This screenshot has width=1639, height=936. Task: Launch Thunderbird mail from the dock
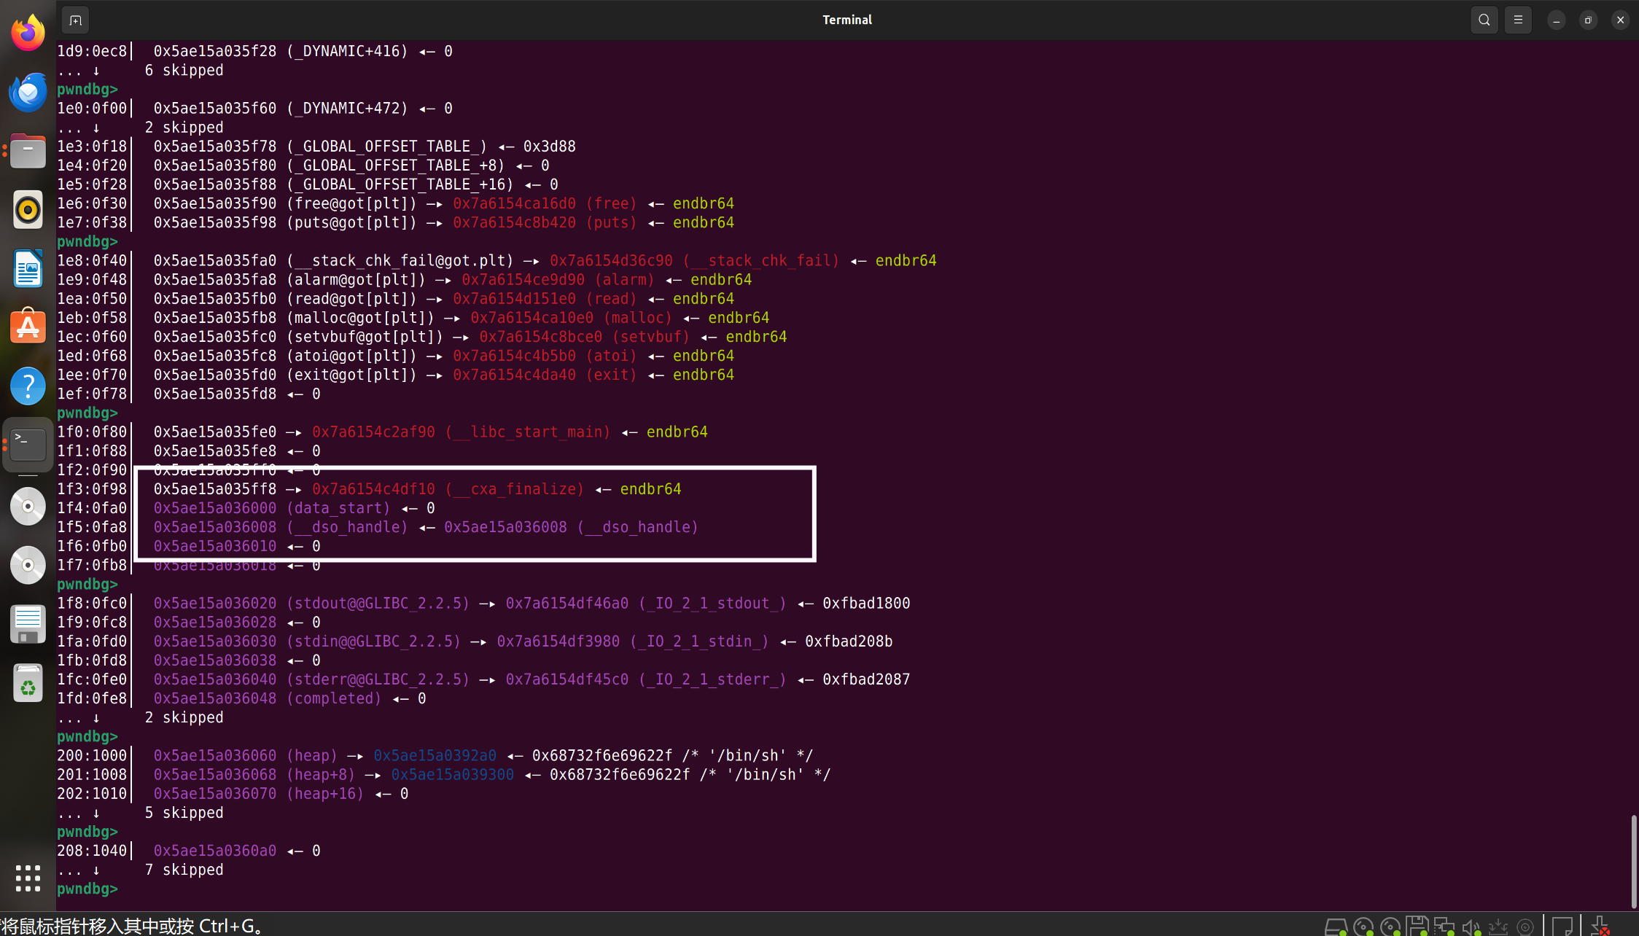tap(28, 92)
